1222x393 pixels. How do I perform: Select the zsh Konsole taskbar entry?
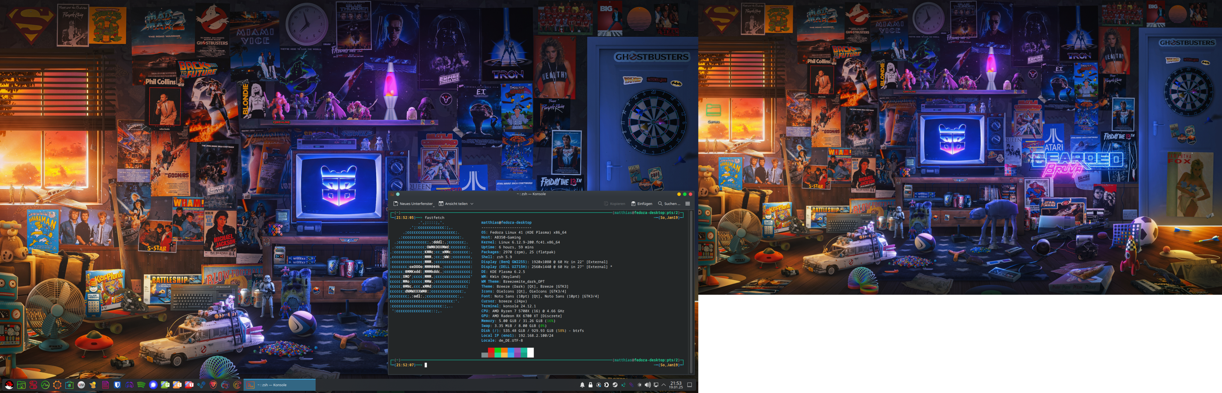[x=279, y=385]
